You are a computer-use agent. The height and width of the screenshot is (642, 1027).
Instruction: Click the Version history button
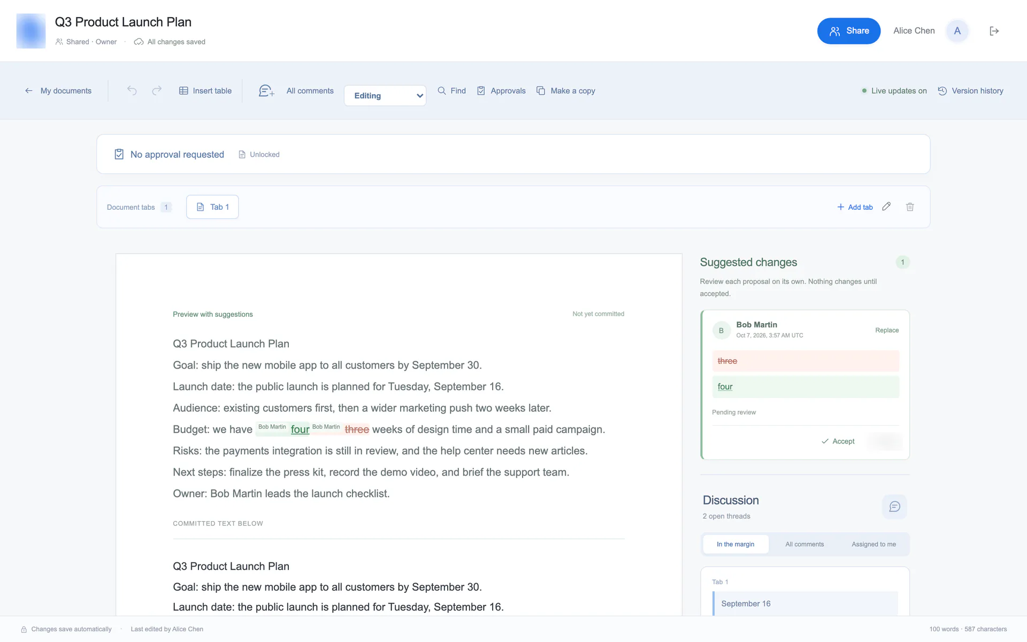click(971, 90)
